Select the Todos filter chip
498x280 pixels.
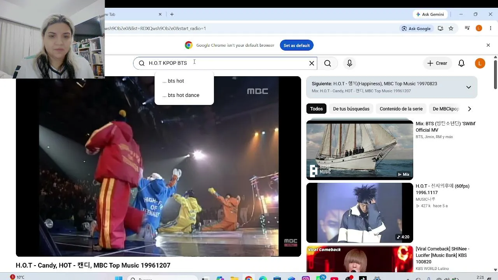click(316, 109)
